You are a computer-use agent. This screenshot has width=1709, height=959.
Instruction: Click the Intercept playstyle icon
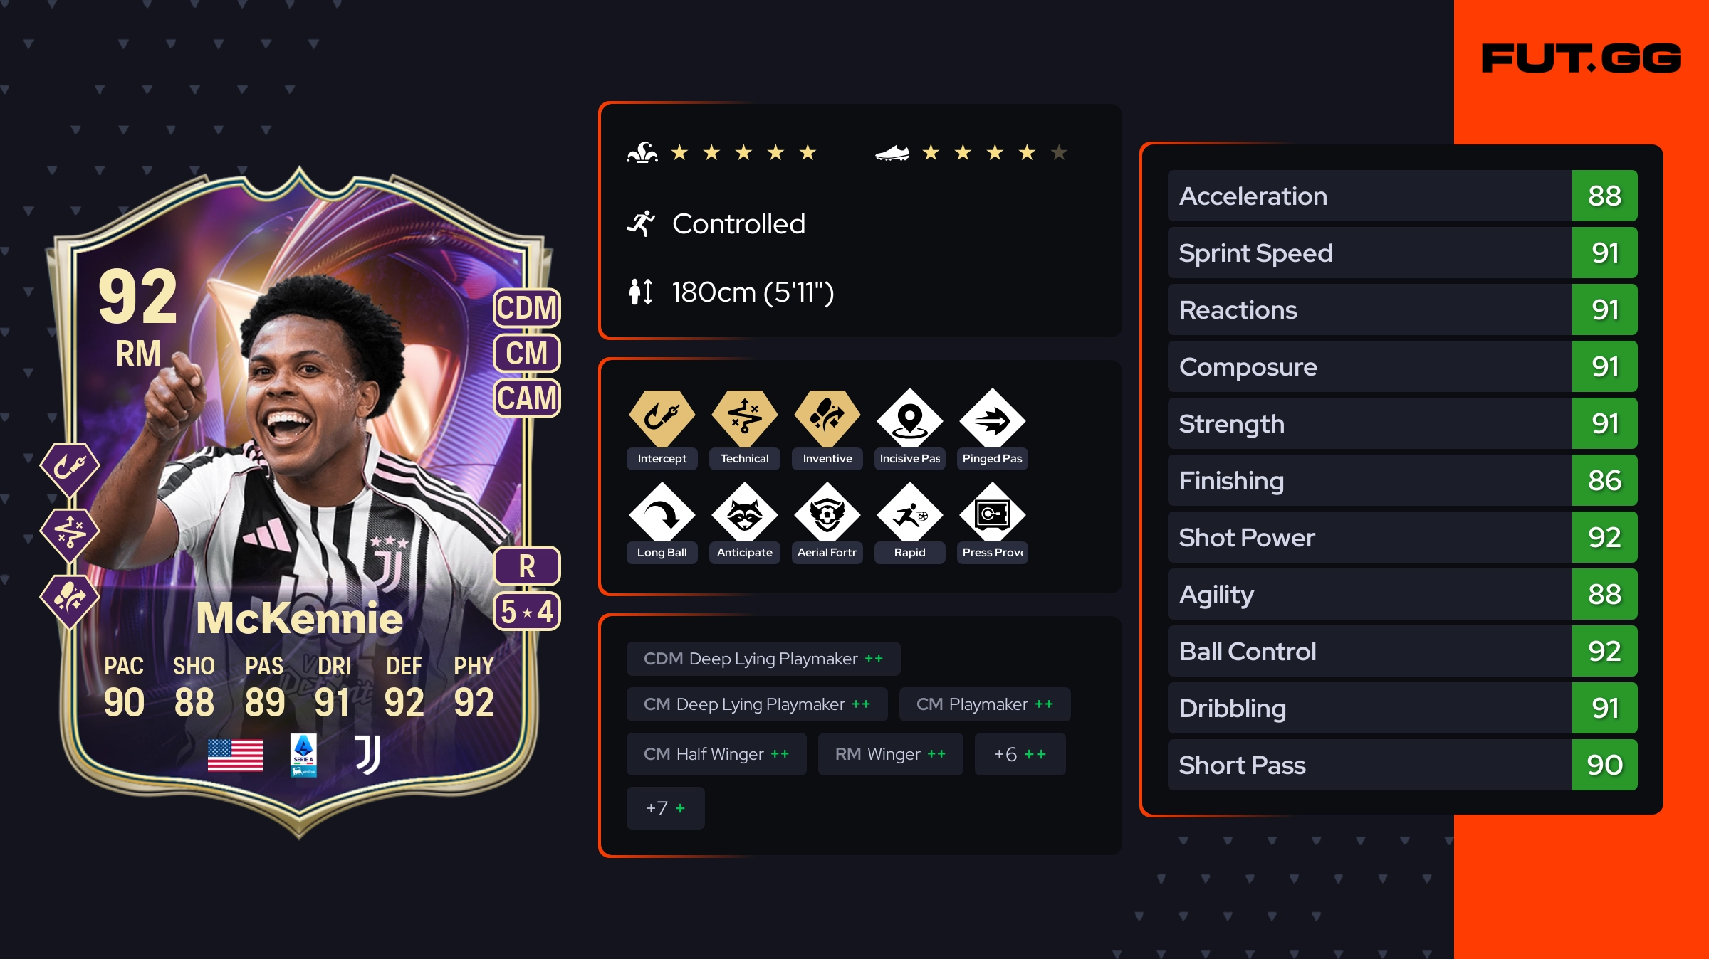pyautogui.click(x=662, y=418)
